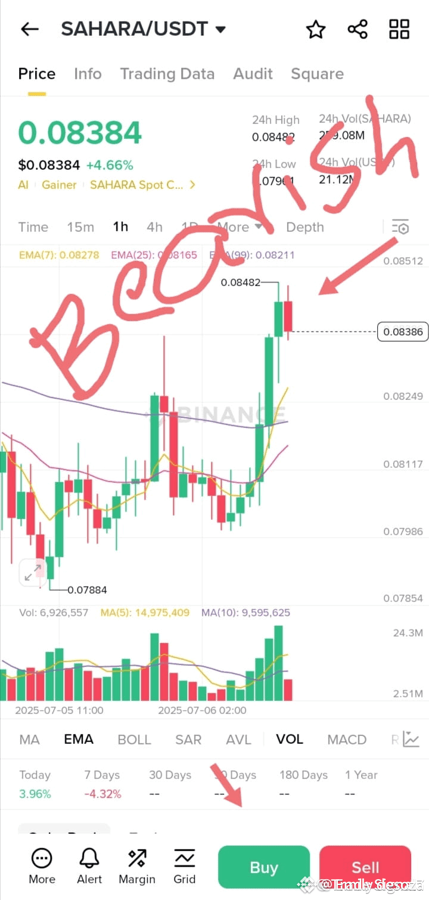
Task: Switch to the Trading Data tab
Action: click(167, 74)
